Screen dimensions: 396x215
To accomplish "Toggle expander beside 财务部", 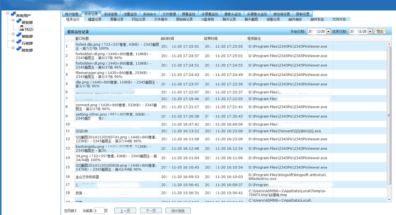I will [13, 48].
